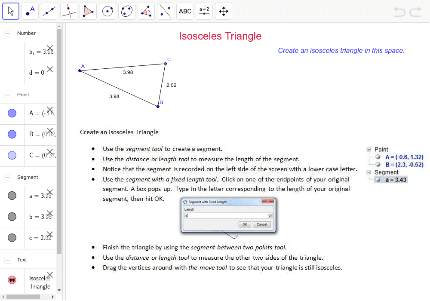Click the 3.98 label on side AB
The height and width of the screenshot is (301, 430).
pos(114,96)
